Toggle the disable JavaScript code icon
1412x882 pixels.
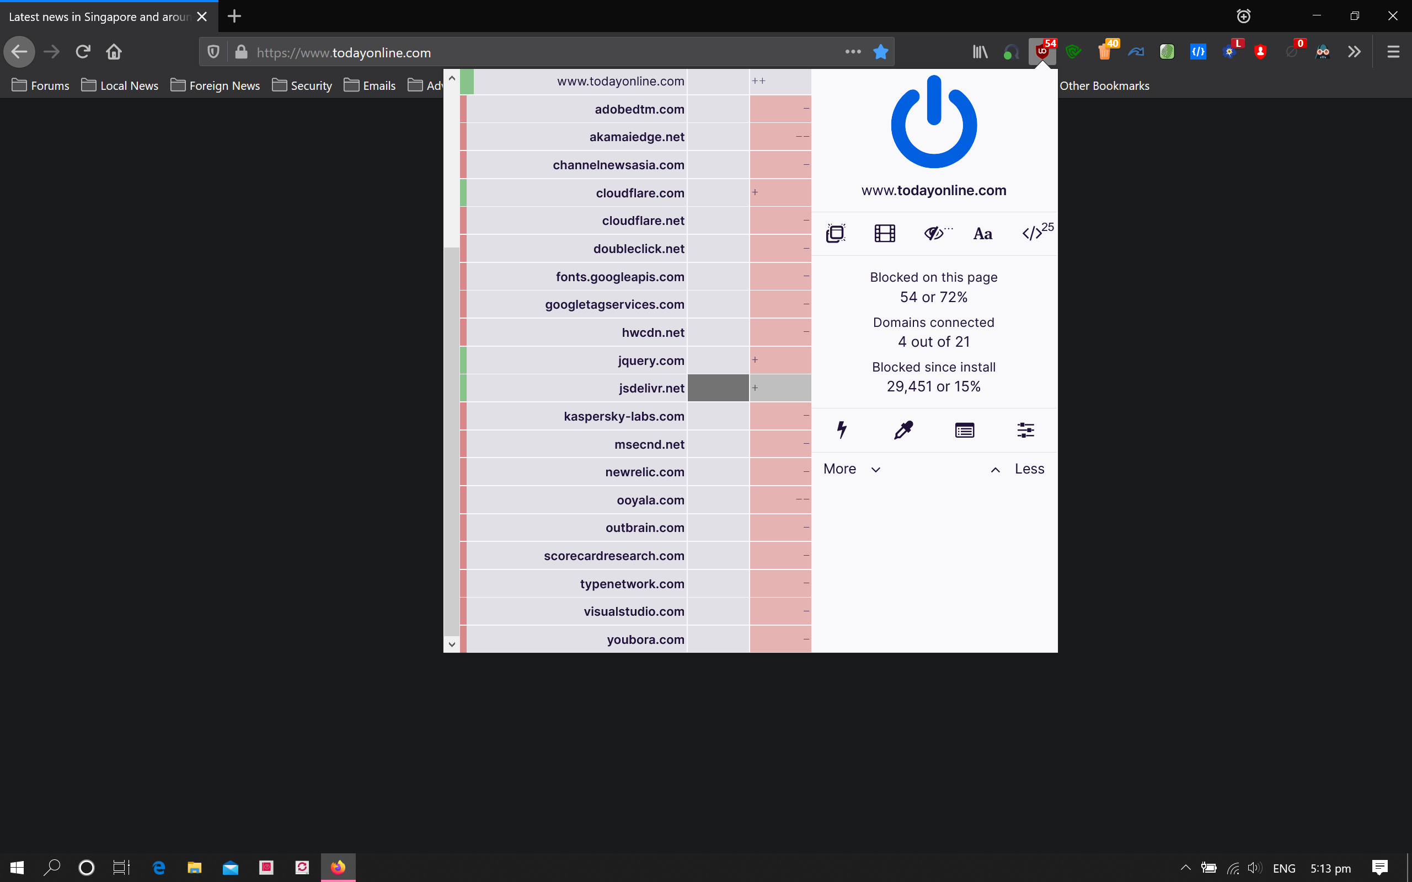pyautogui.click(x=1033, y=233)
